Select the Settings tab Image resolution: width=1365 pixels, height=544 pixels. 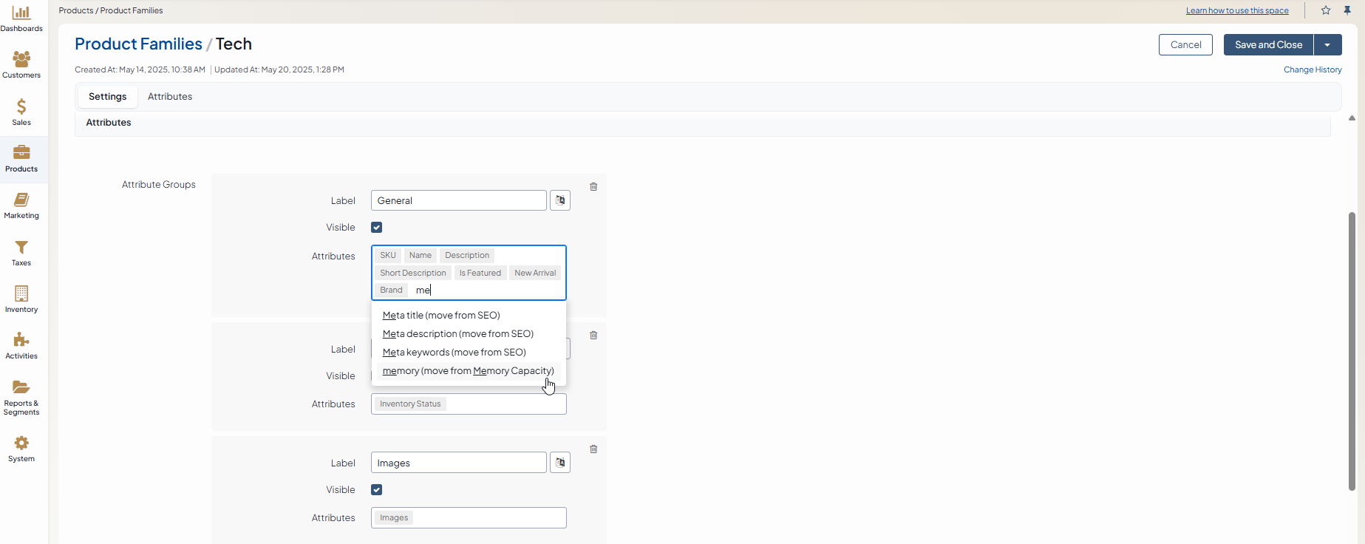[108, 97]
